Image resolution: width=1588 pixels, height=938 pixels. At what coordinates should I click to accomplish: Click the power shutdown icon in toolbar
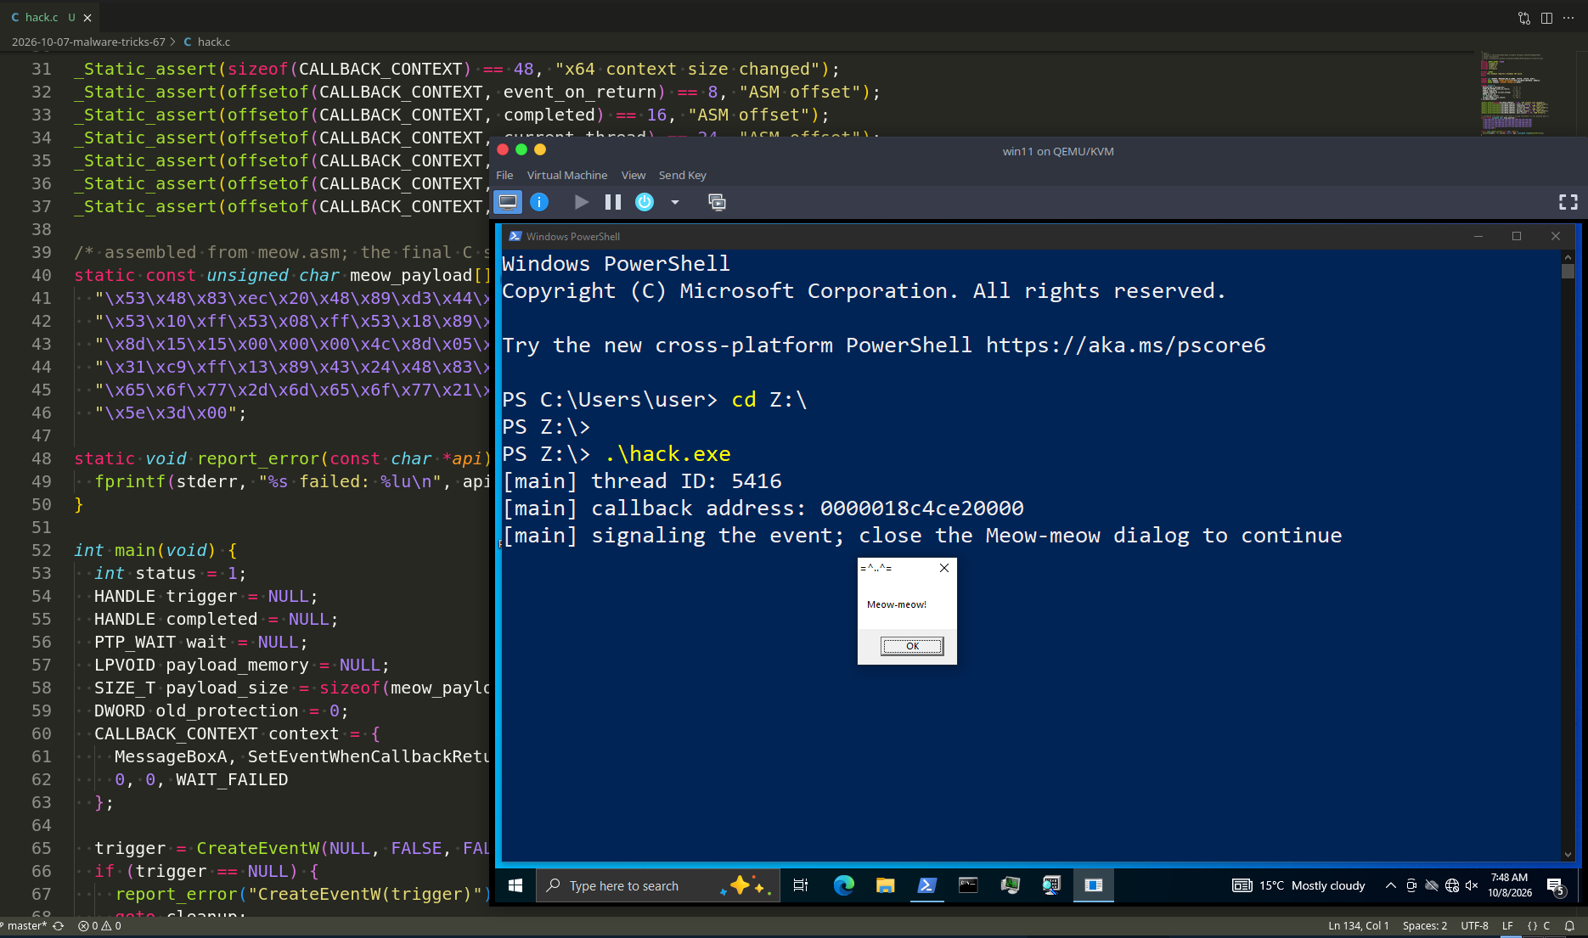(x=645, y=202)
